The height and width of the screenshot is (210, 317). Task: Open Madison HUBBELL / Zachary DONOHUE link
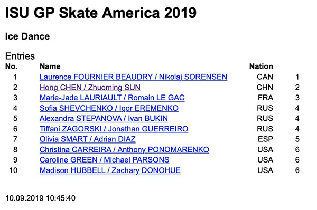click(x=110, y=170)
